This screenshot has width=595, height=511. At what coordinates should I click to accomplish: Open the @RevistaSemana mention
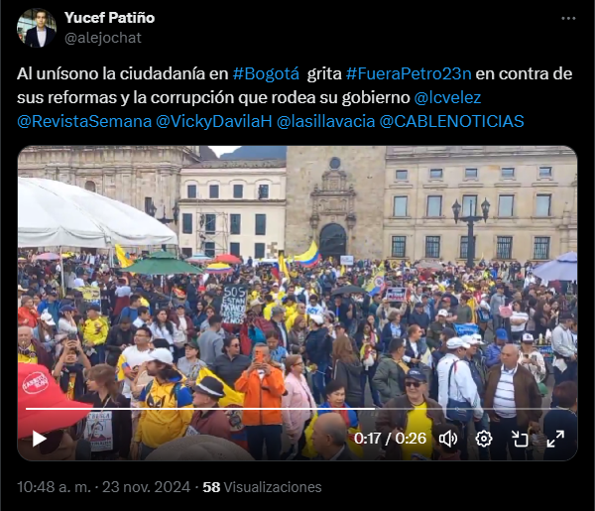[84, 121]
